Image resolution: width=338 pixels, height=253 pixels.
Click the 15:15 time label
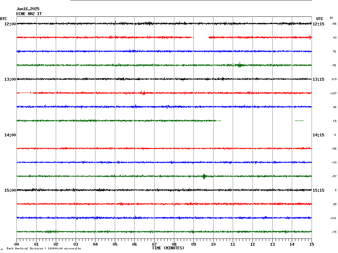tap(319, 190)
